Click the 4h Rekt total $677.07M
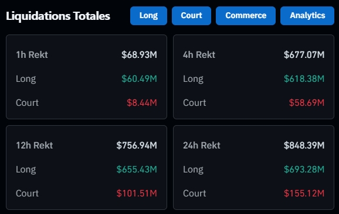 click(x=304, y=55)
